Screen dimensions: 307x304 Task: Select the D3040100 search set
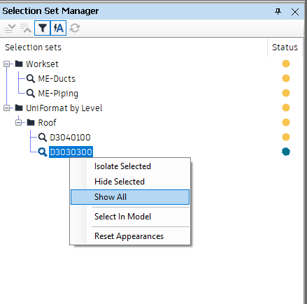pos(70,138)
